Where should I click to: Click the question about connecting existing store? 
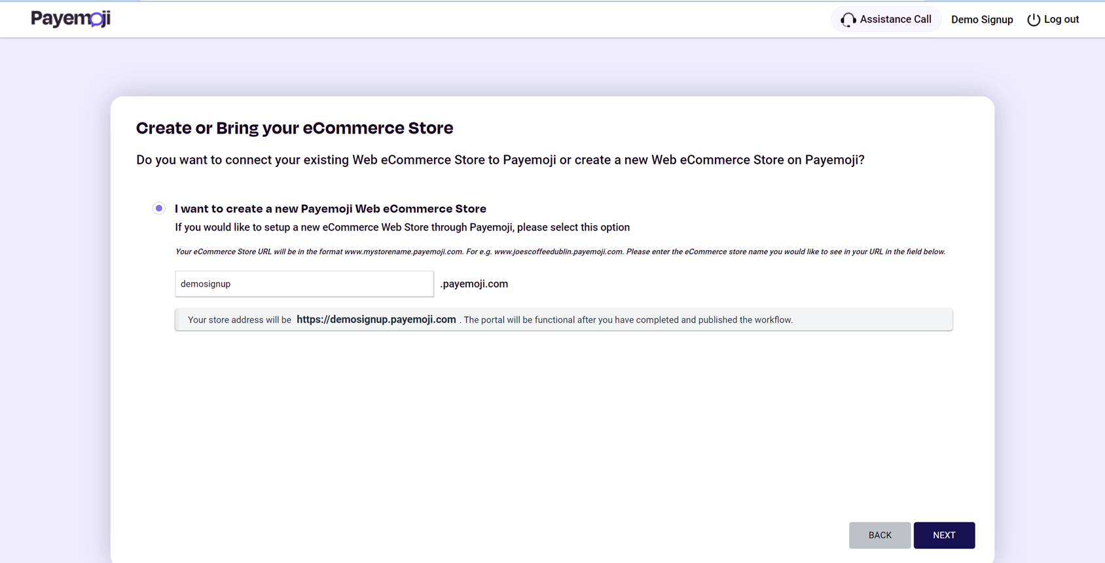pos(500,160)
